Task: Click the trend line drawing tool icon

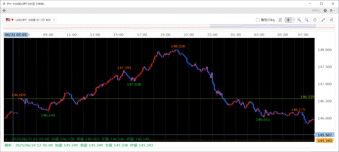Action: (280, 20)
